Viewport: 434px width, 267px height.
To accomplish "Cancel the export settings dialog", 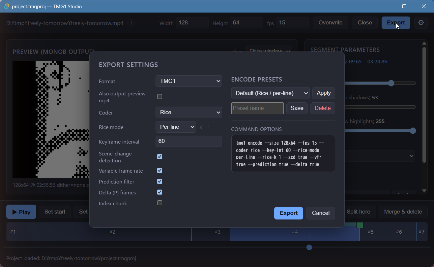I will pyautogui.click(x=321, y=213).
